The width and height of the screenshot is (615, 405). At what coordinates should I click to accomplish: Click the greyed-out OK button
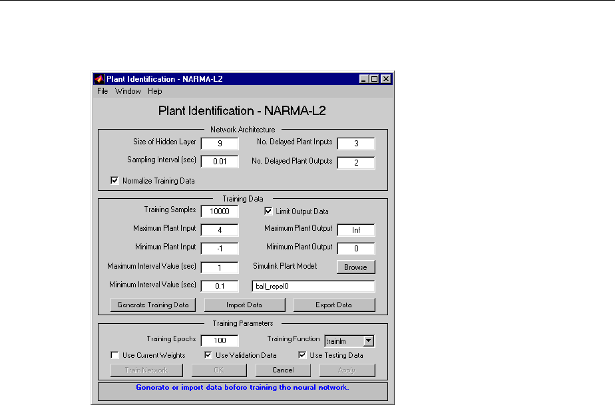219,370
